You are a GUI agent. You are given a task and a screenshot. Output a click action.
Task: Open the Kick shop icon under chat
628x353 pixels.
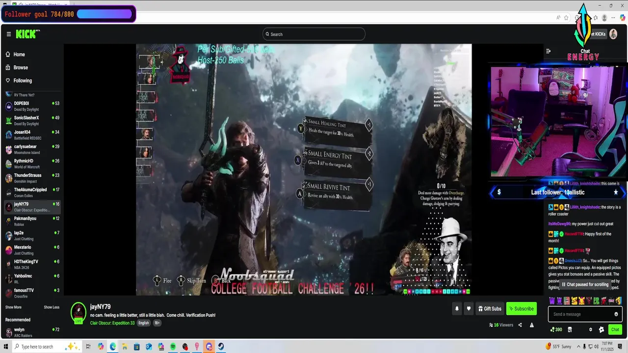[x=570, y=330]
